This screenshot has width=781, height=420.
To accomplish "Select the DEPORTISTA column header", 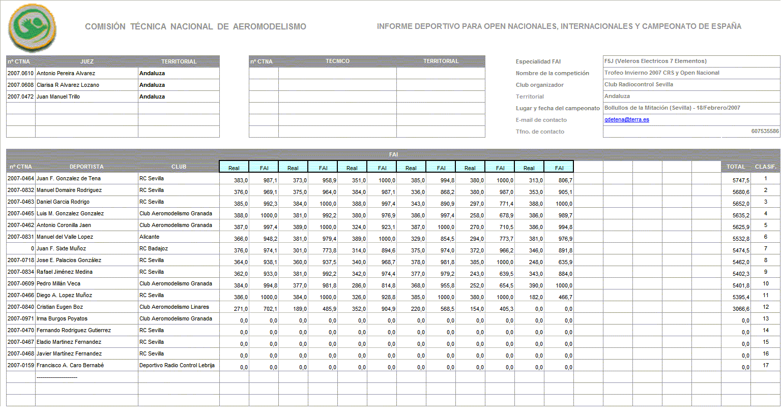I will [86, 167].
